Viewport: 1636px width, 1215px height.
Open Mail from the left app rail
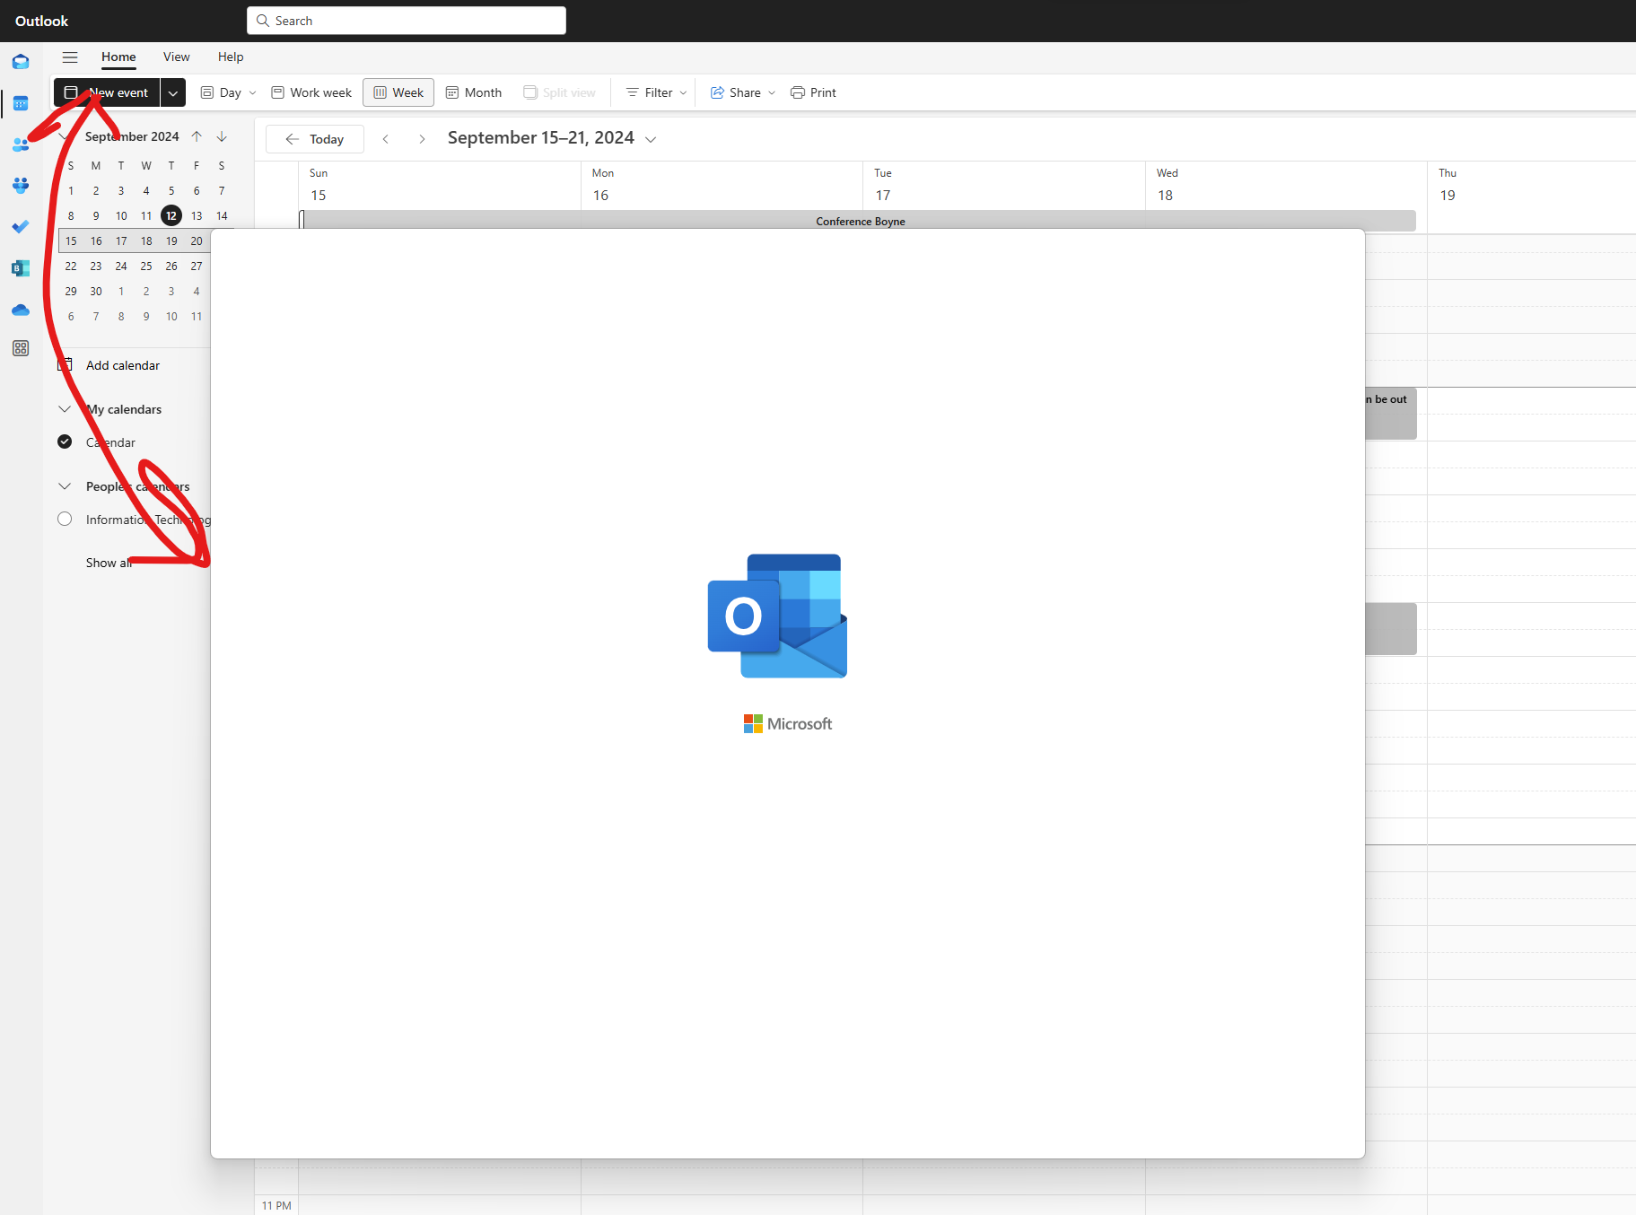(x=21, y=62)
